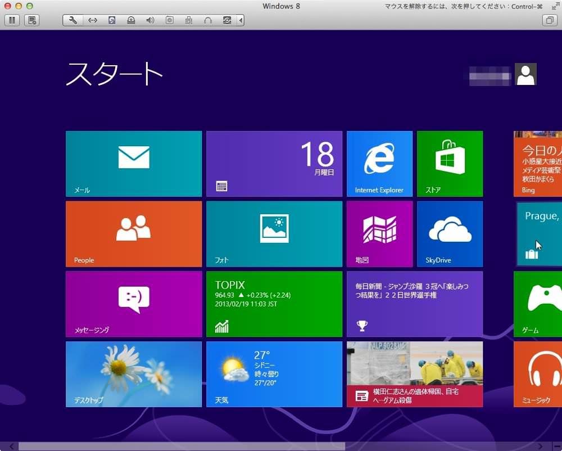Open the TOPIX finance tile
The height and width of the screenshot is (451, 562).
(274, 304)
